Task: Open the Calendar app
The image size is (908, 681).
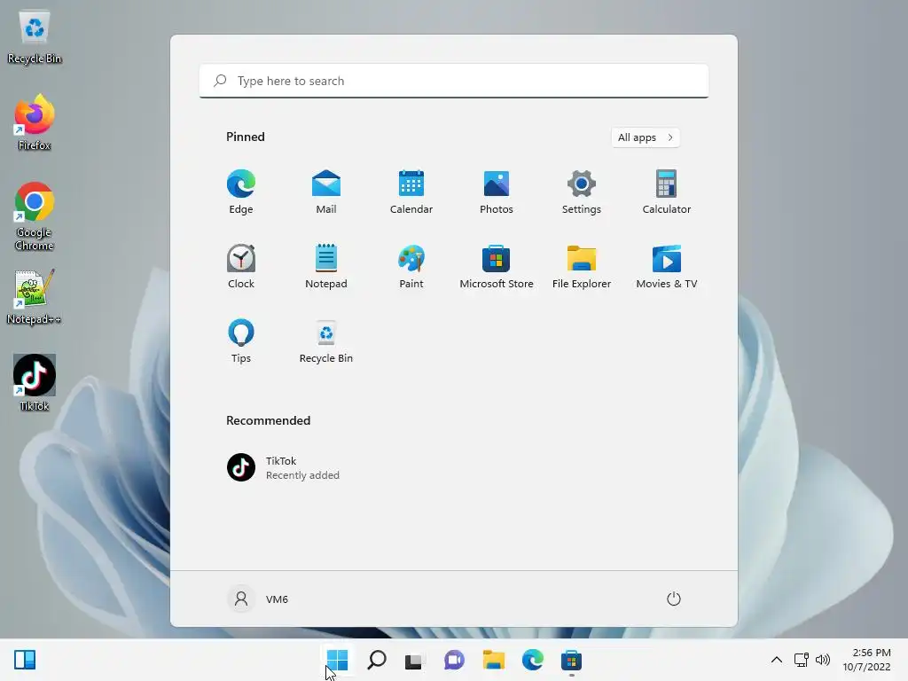Action: 411,192
